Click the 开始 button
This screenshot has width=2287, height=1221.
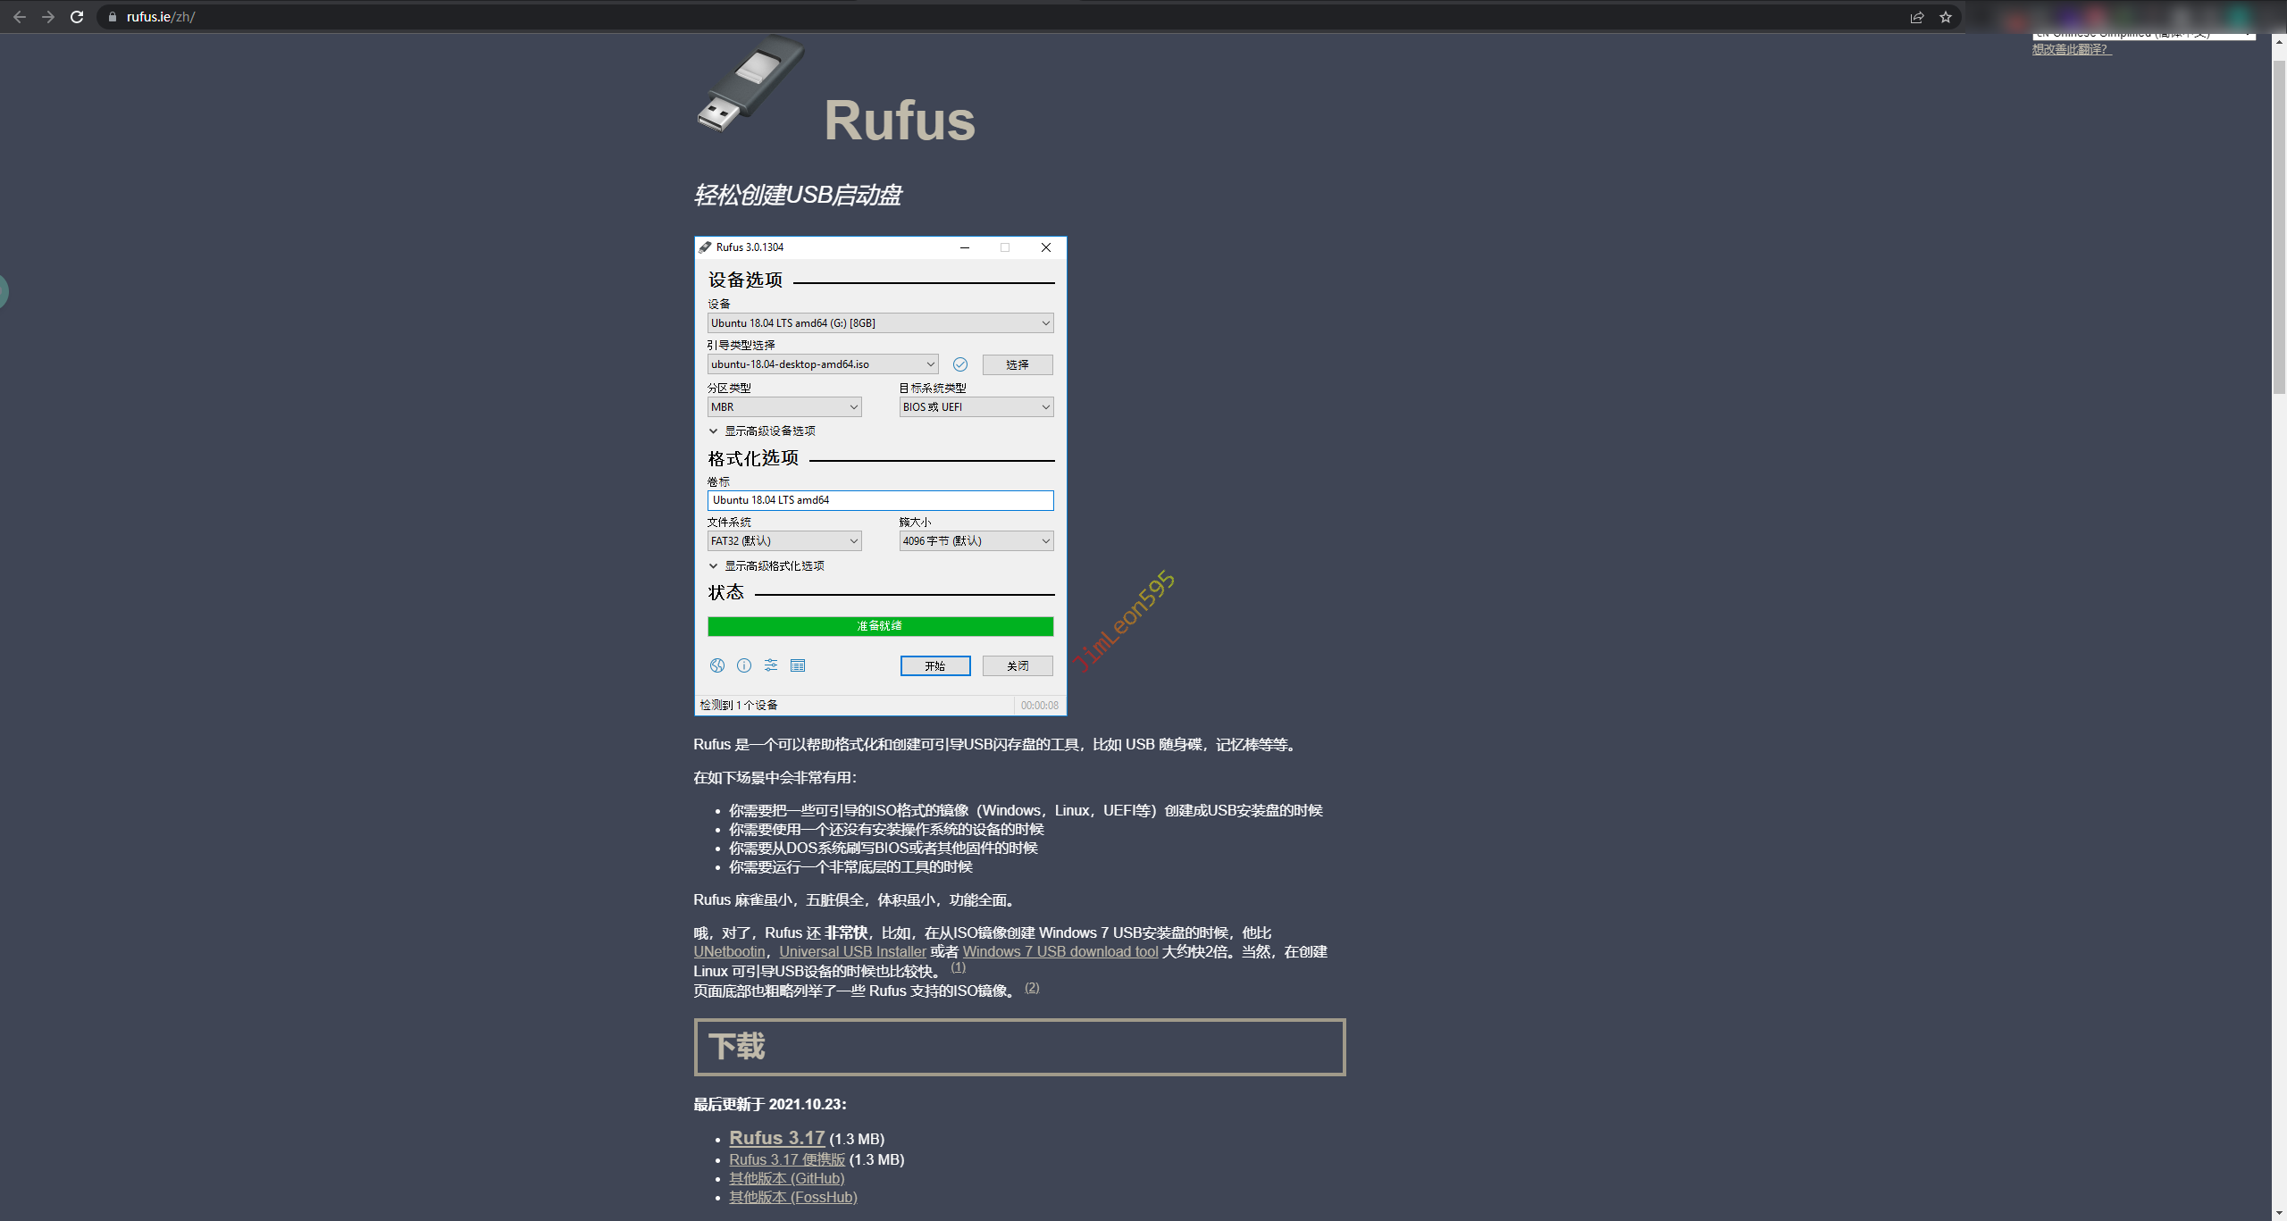coord(934,666)
